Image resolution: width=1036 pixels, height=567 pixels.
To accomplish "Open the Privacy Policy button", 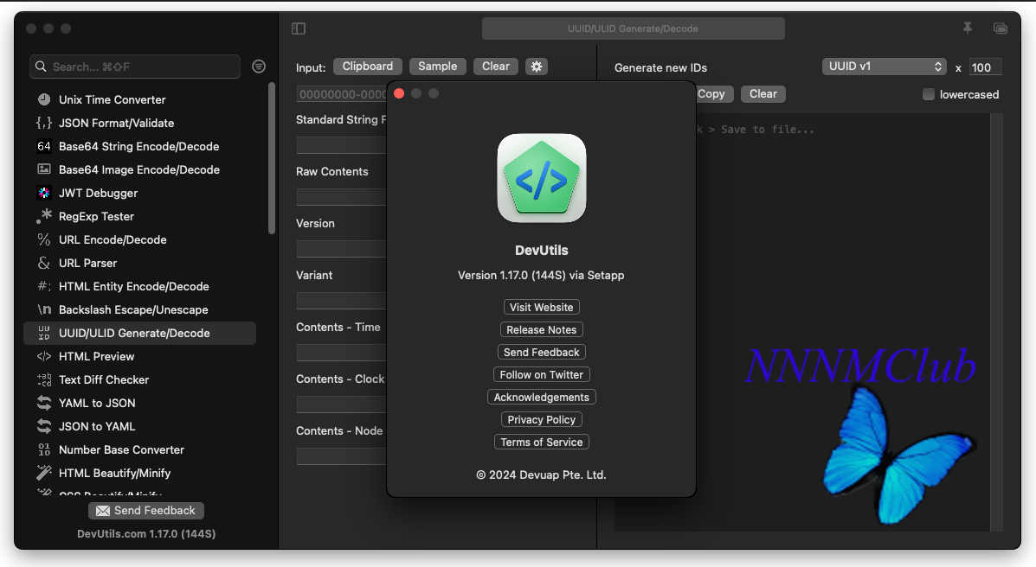I will (x=542, y=419).
